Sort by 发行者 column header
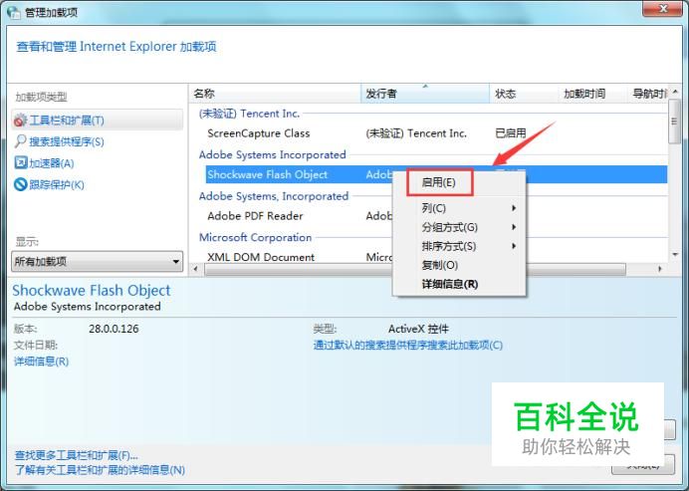 point(425,94)
